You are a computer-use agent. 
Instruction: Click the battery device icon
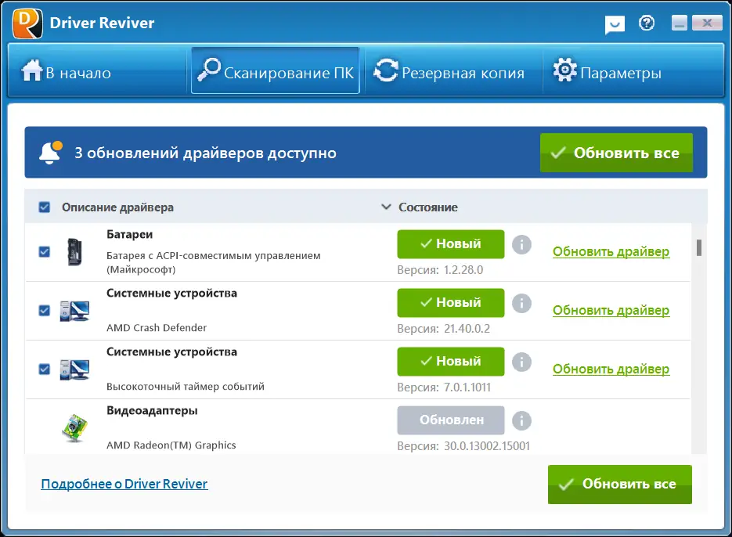click(74, 252)
